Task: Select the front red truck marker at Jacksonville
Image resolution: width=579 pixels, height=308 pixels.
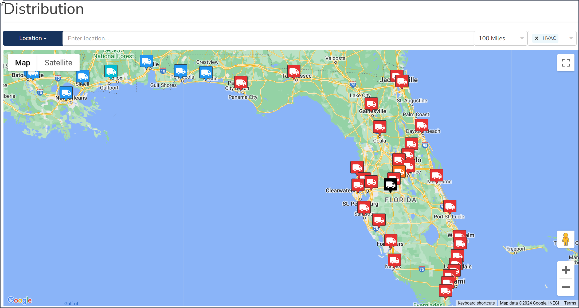Action: point(402,82)
